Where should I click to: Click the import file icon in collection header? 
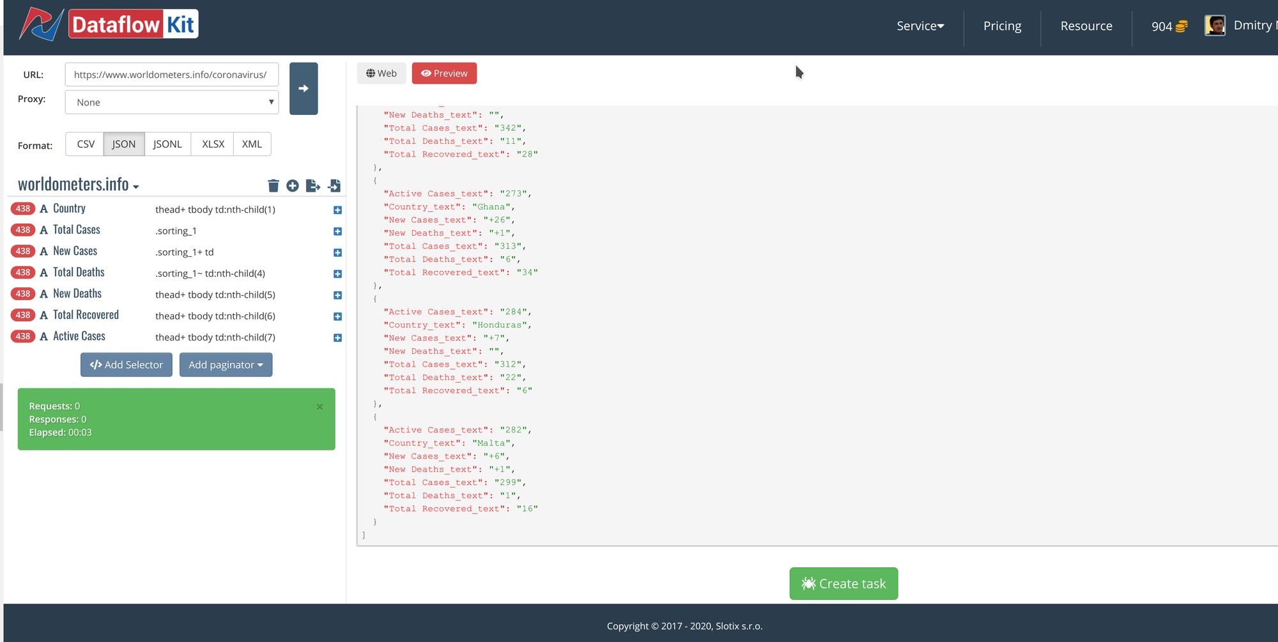pyautogui.click(x=334, y=185)
